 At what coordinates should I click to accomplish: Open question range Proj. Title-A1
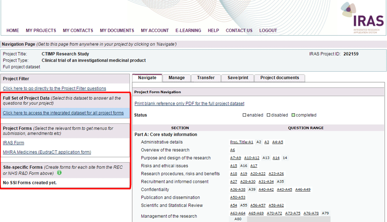coord(241,142)
